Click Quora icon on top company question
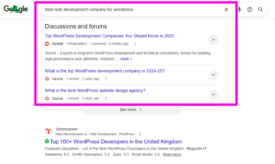 [47, 79]
